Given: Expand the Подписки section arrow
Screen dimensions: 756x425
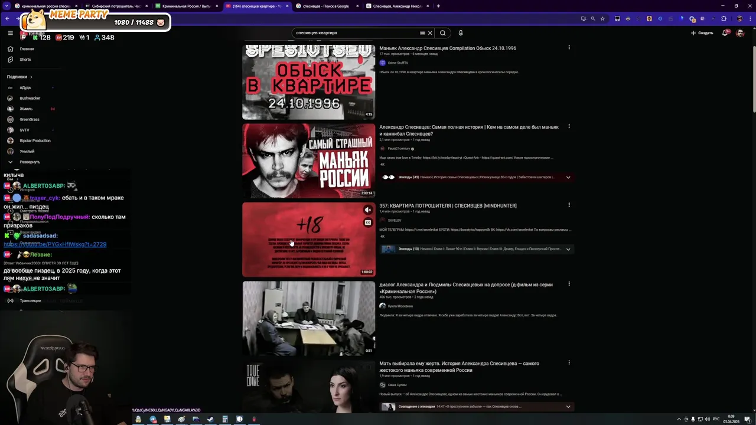Looking at the screenshot, I should [31, 77].
